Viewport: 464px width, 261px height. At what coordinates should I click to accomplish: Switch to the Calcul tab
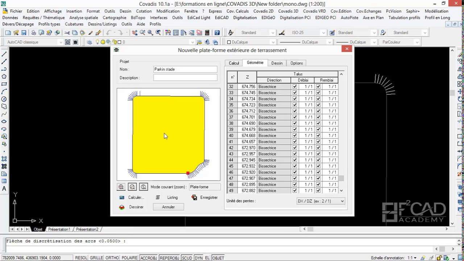[234, 63]
